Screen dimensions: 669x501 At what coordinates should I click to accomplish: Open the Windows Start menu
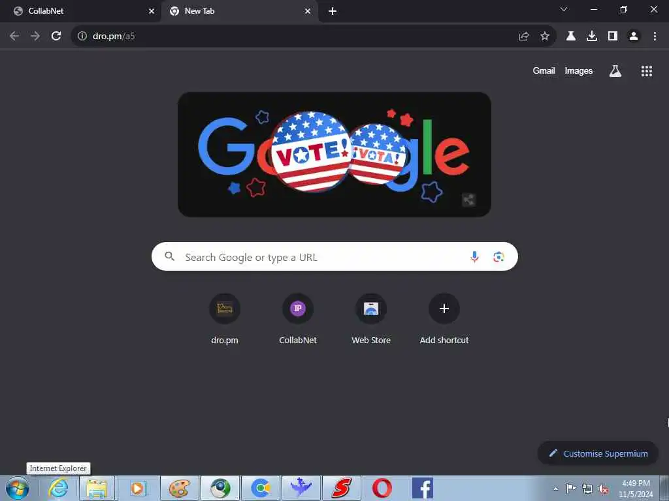point(18,488)
